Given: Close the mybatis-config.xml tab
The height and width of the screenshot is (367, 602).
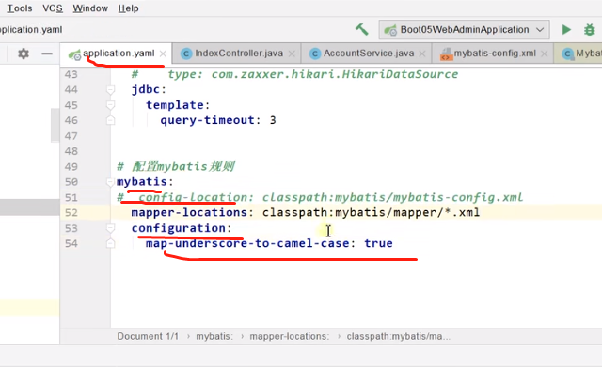Looking at the screenshot, I should tap(544, 54).
